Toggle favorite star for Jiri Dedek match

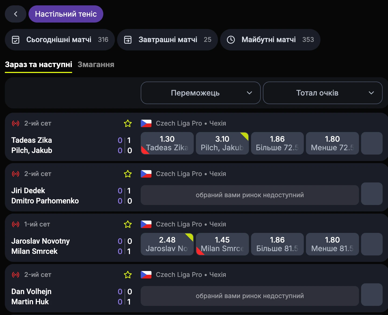tap(128, 174)
